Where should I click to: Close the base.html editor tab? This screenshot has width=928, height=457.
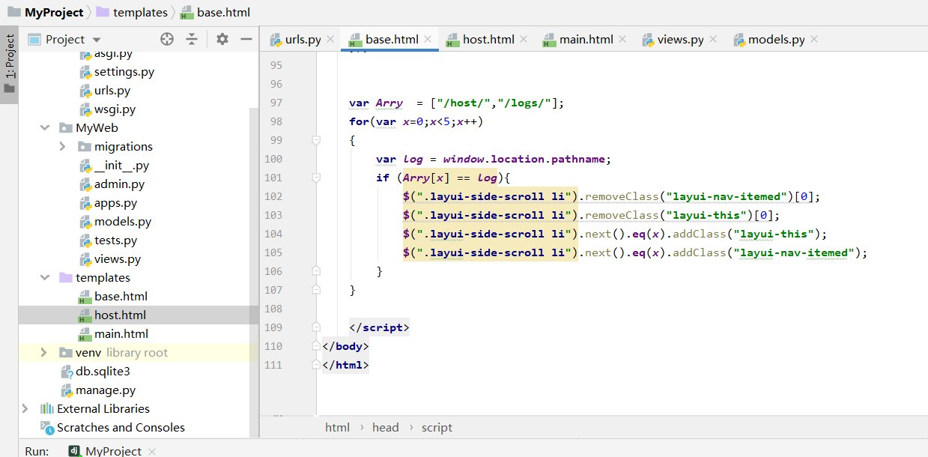[428, 40]
